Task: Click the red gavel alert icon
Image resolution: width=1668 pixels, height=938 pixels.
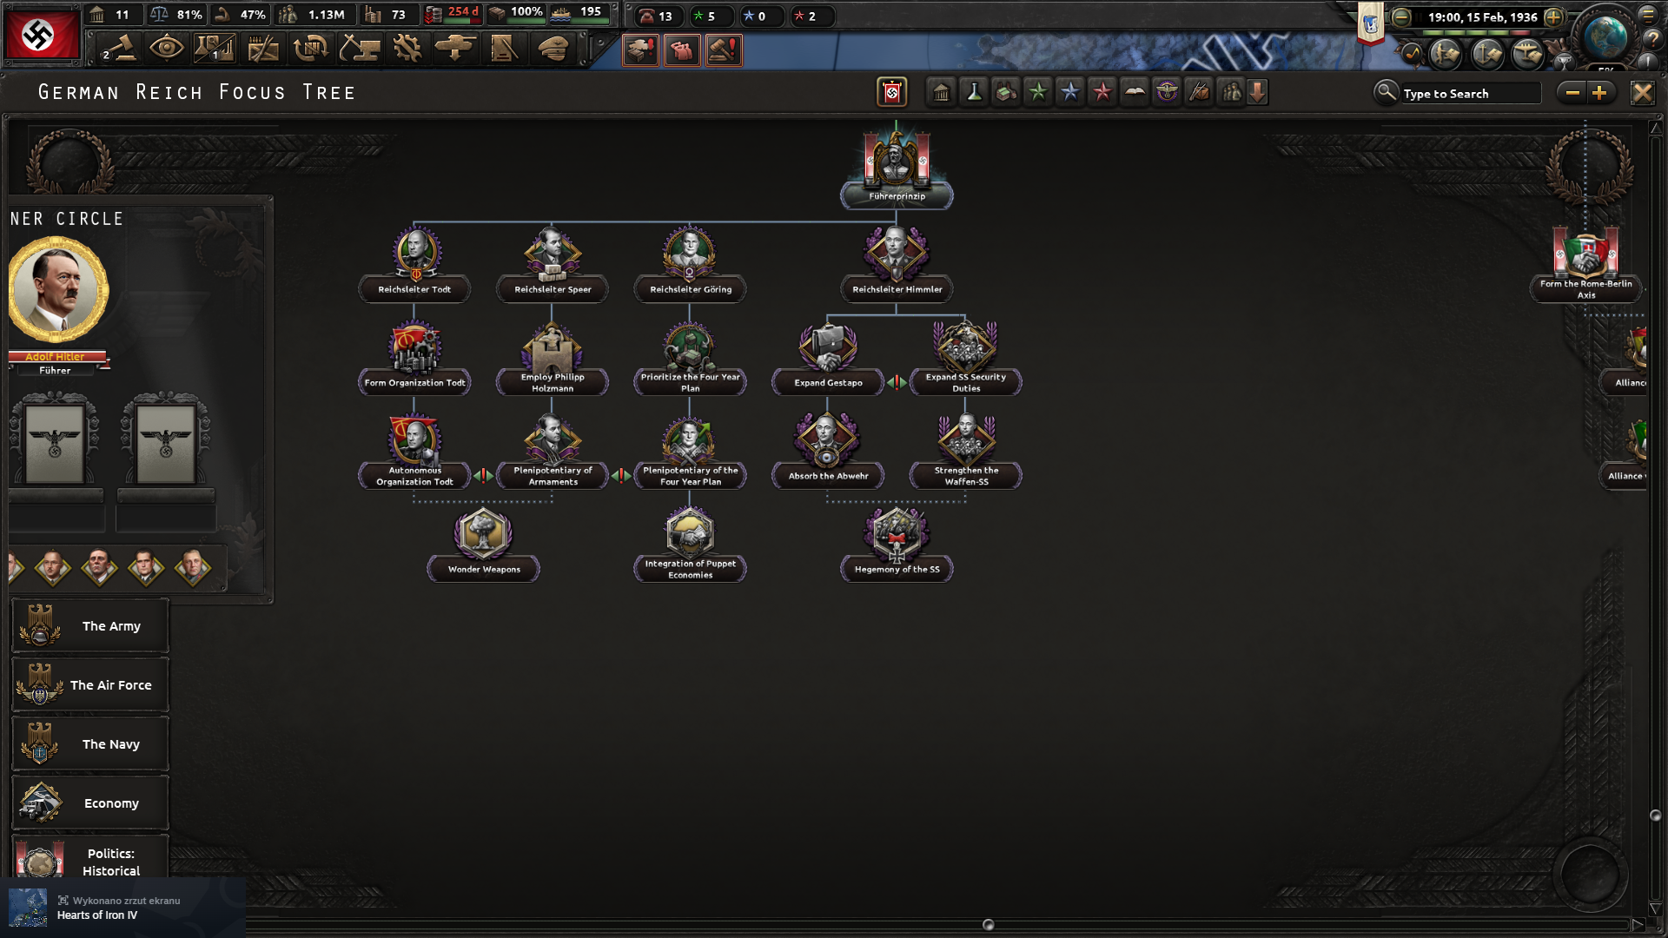Action: coord(724,50)
